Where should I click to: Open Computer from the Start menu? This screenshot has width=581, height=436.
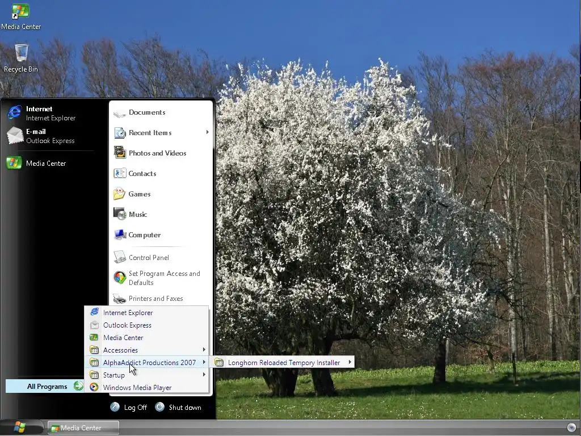161,234
